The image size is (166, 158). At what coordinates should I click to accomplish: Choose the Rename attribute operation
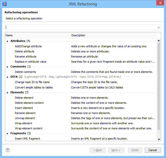pyautogui.click(x=26, y=57)
